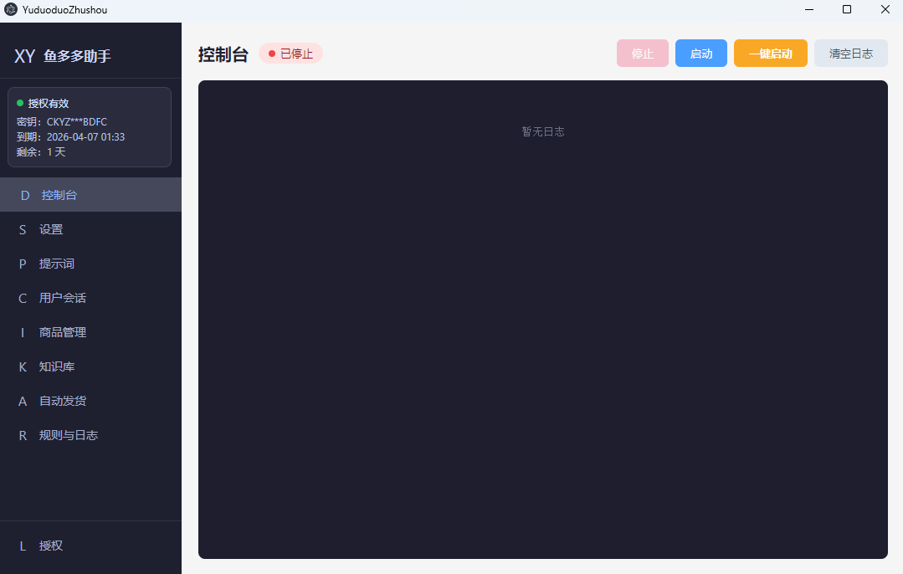Open the 自动发货 (Auto Shipping) icon
The image size is (903, 574).
[23, 400]
